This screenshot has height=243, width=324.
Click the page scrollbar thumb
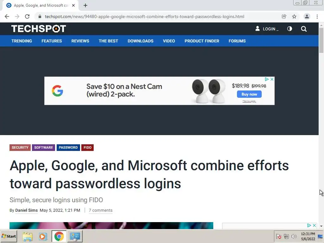coord(321,40)
